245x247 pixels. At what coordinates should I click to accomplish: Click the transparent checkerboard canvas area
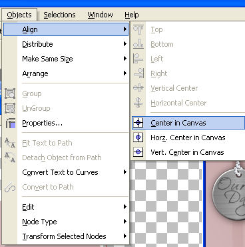[166, 204]
